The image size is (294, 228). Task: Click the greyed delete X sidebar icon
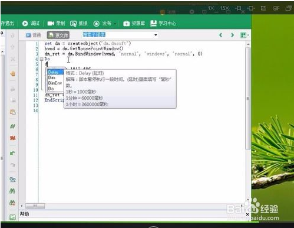coord(12,59)
